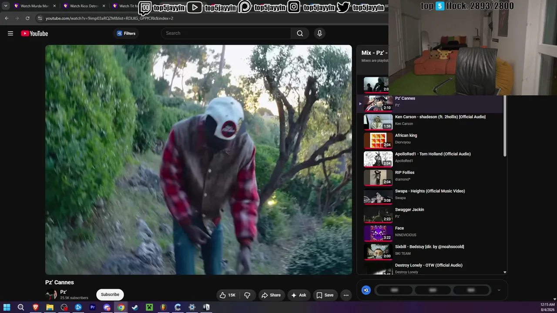Viewport: 557px width, 313px height.
Task: Dislike the Pz' Cannes video
Action: [247, 295]
